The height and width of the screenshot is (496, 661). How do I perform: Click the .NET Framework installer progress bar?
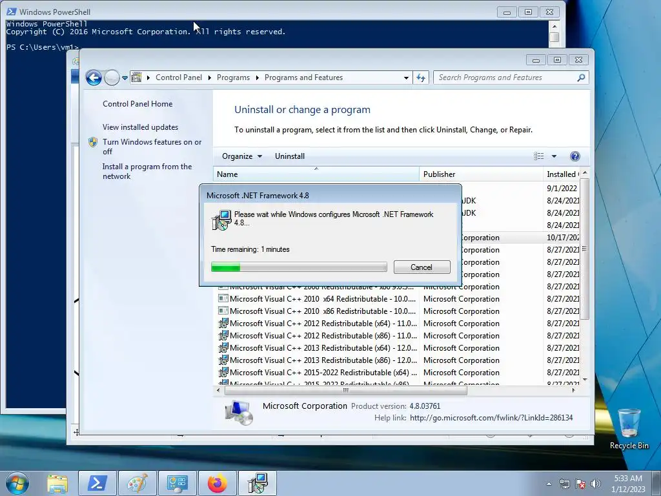[299, 267]
